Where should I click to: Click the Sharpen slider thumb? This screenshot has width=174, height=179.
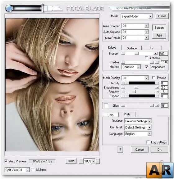click(x=136, y=54)
